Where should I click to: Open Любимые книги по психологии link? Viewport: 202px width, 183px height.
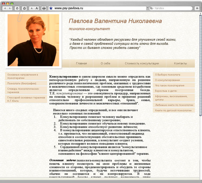174,105
